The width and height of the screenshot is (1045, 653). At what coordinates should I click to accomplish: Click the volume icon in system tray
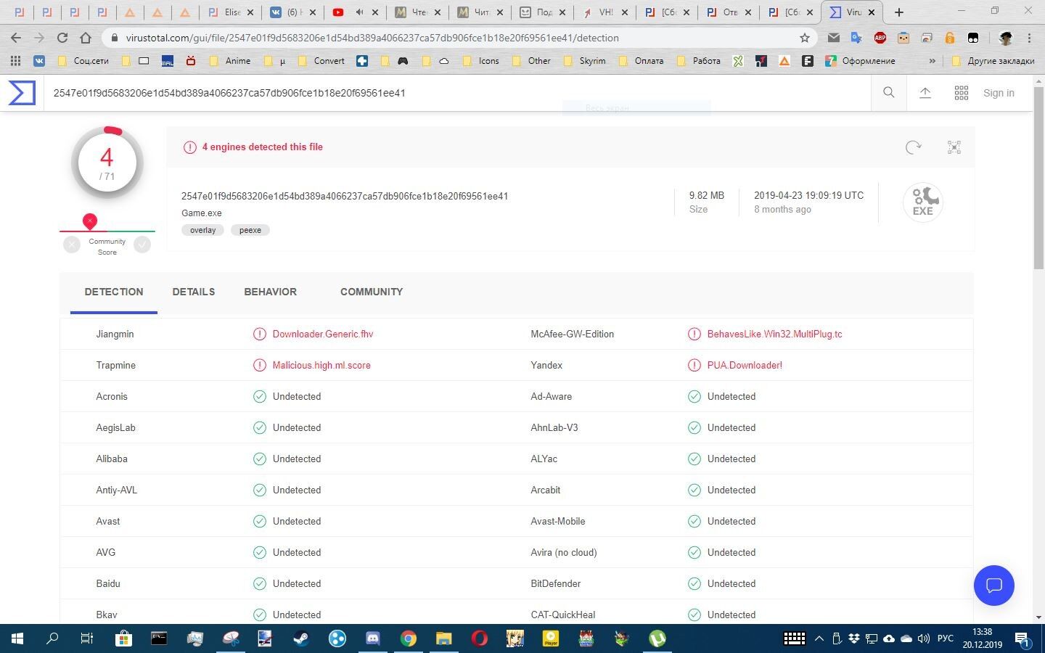coord(923,638)
